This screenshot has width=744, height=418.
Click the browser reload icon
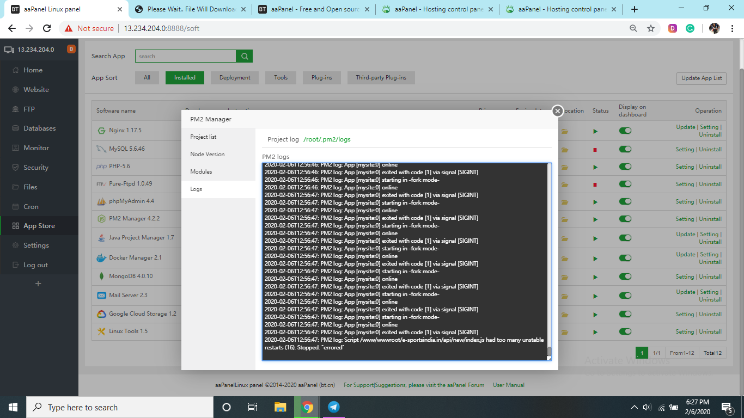[47, 28]
